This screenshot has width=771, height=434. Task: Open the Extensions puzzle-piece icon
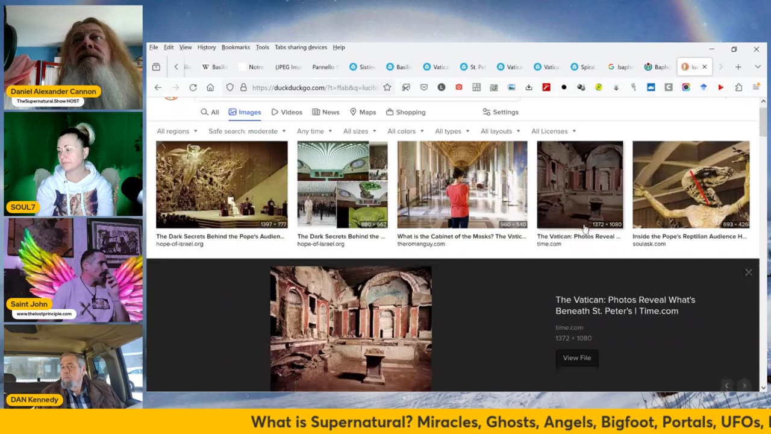click(738, 87)
